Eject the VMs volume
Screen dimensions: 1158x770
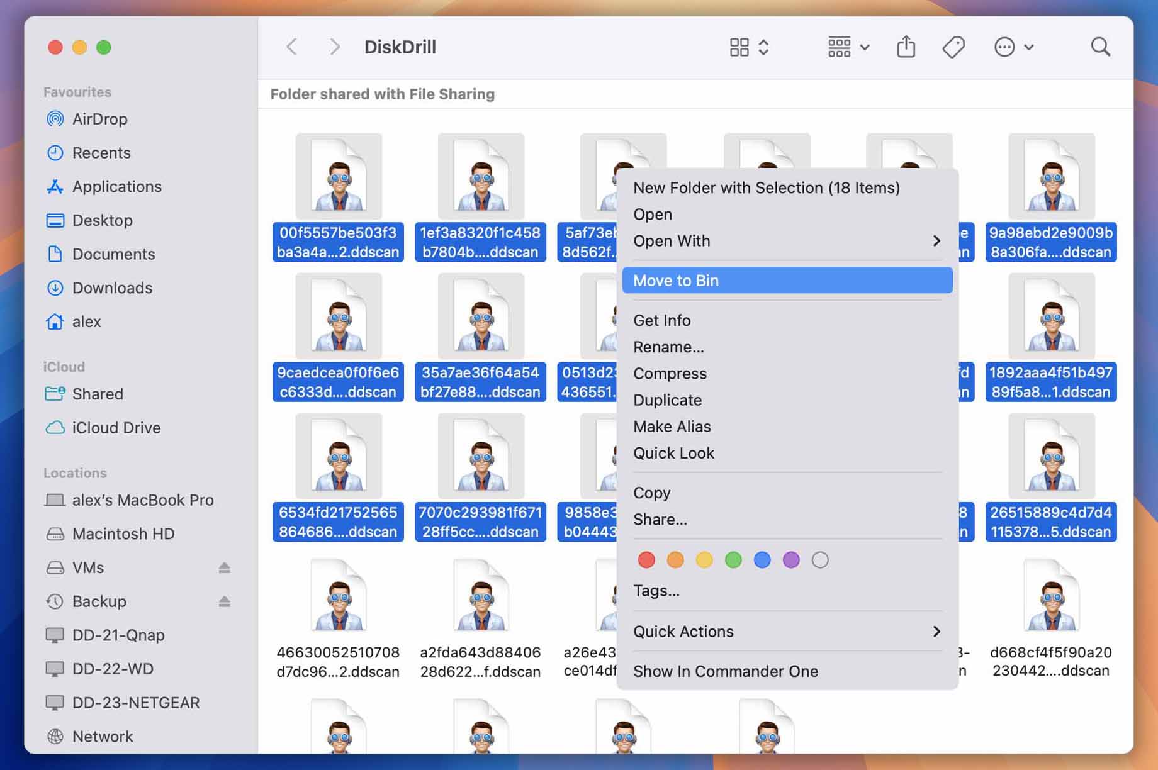coord(225,568)
